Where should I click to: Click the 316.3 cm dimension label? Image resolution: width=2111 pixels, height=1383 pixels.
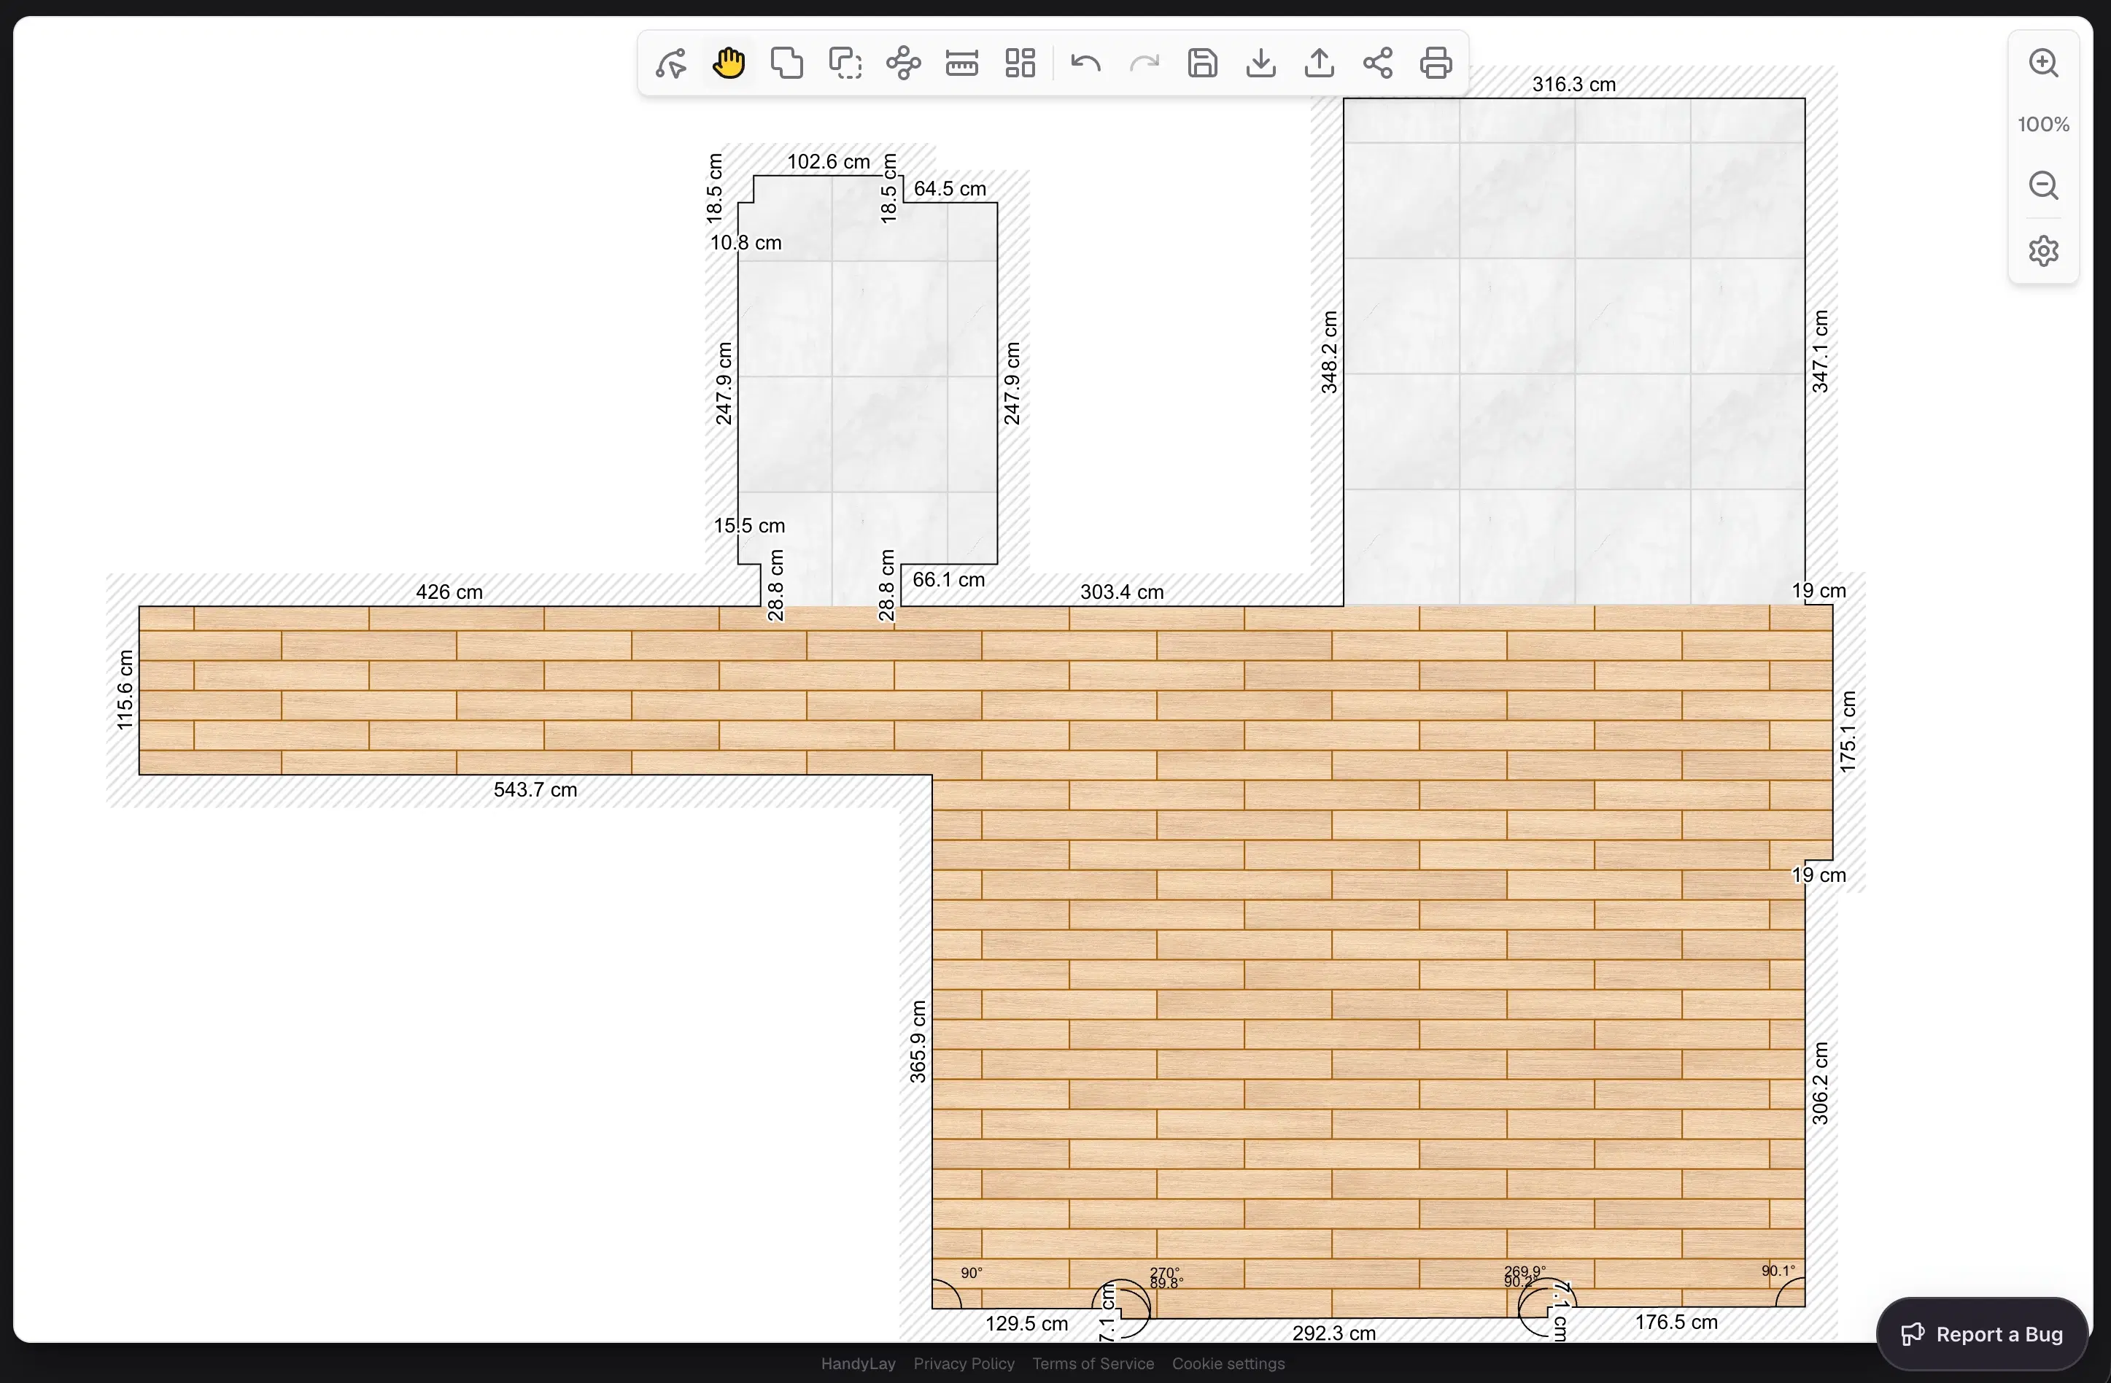click(1574, 85)
